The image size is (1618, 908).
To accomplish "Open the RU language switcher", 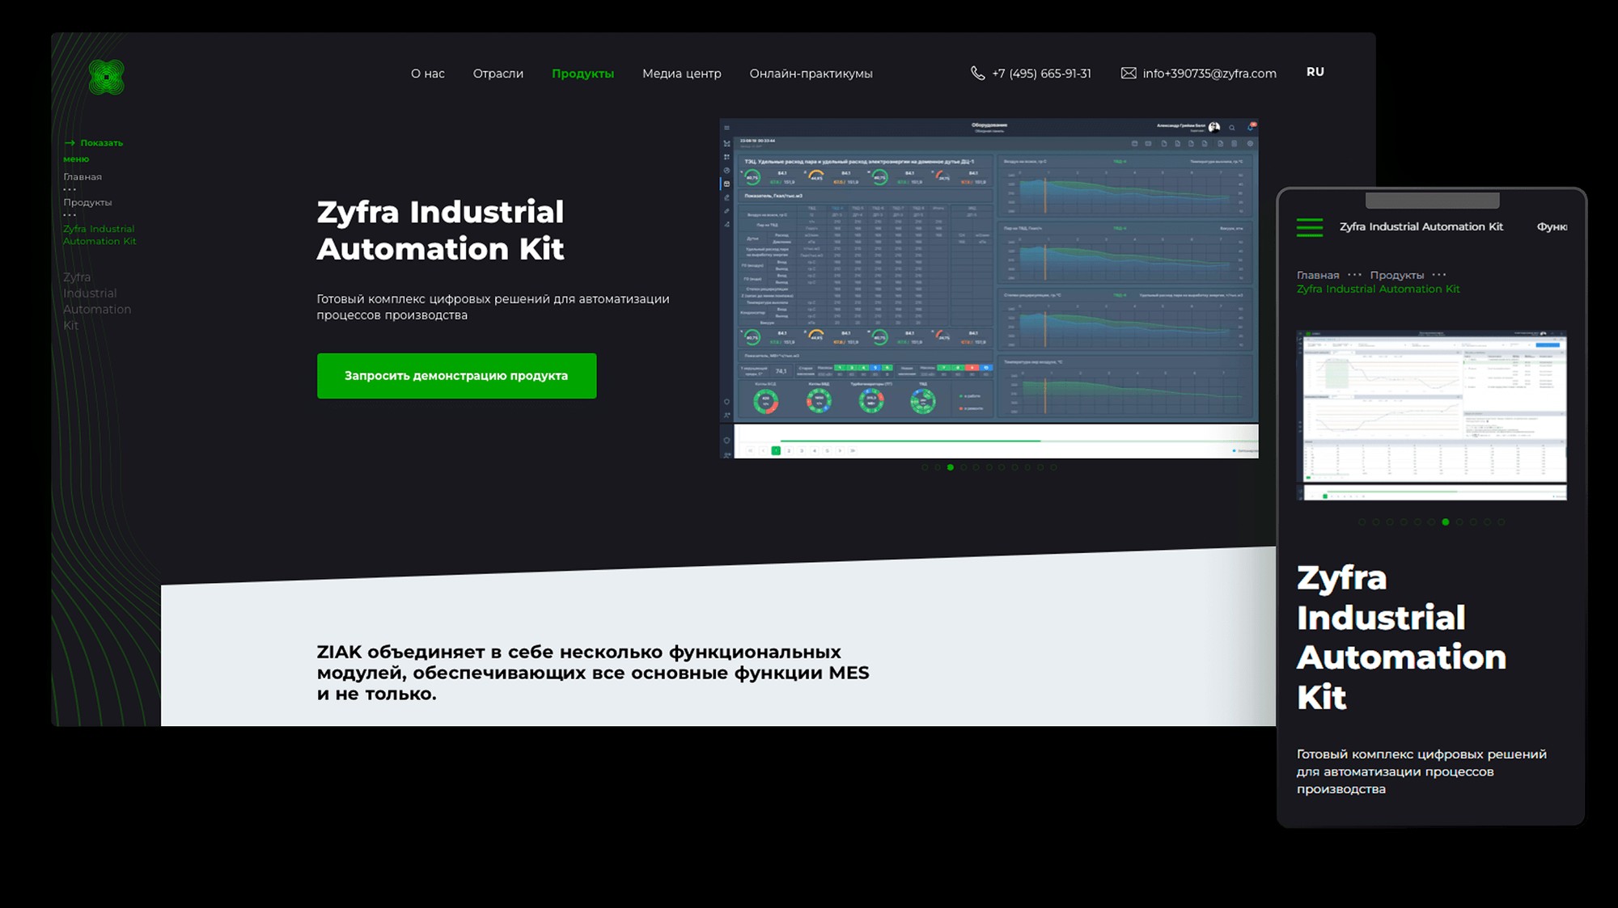I will 1315,72.
